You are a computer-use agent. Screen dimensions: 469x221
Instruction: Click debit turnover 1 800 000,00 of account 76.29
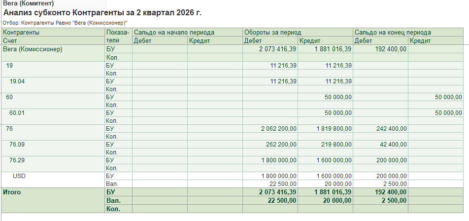coord(279,160)
